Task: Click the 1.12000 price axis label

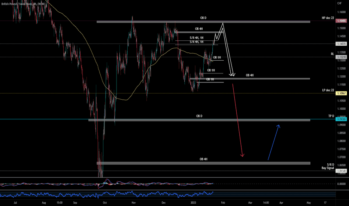Action: click(x=342, y=77)
